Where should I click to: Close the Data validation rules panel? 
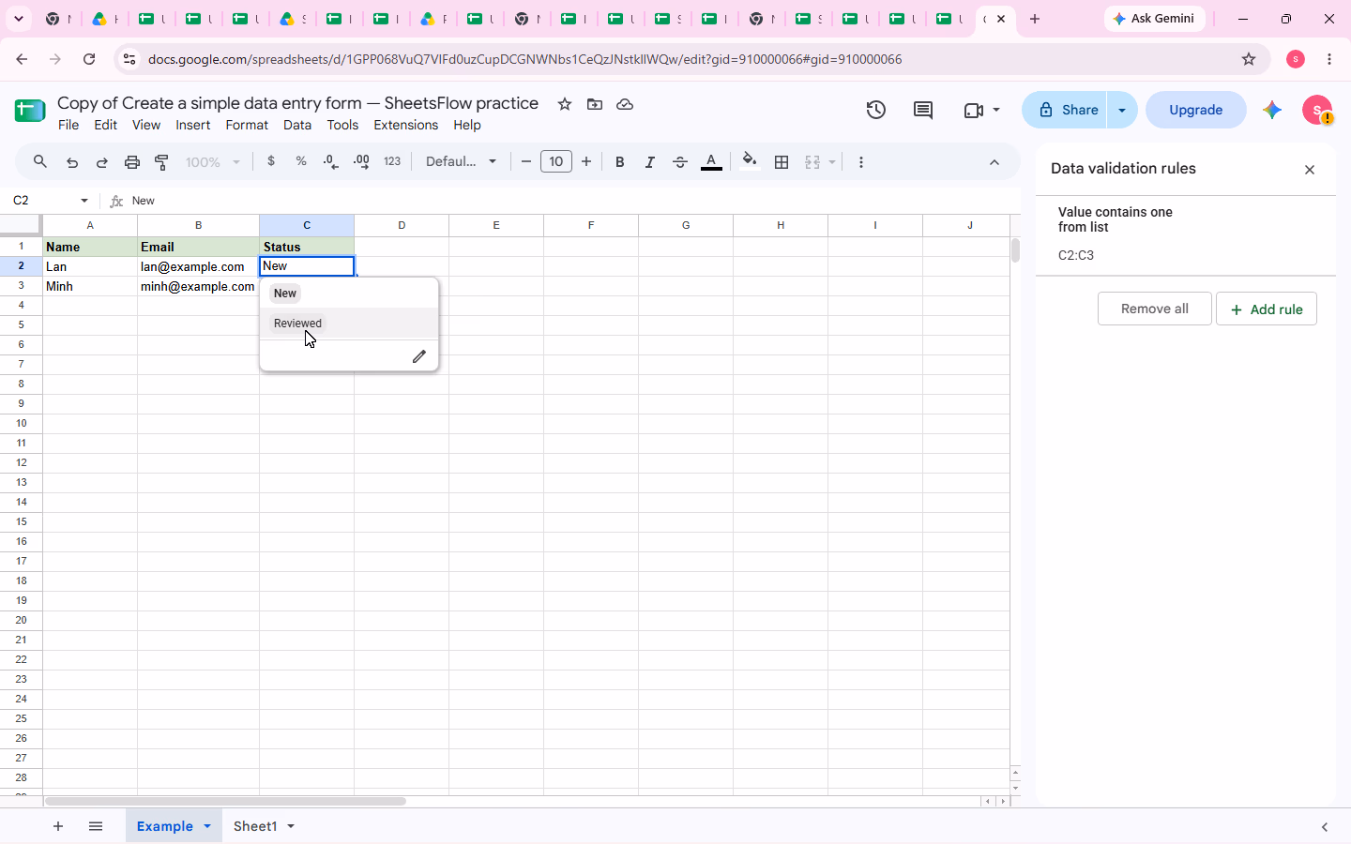coord(1310,170)
